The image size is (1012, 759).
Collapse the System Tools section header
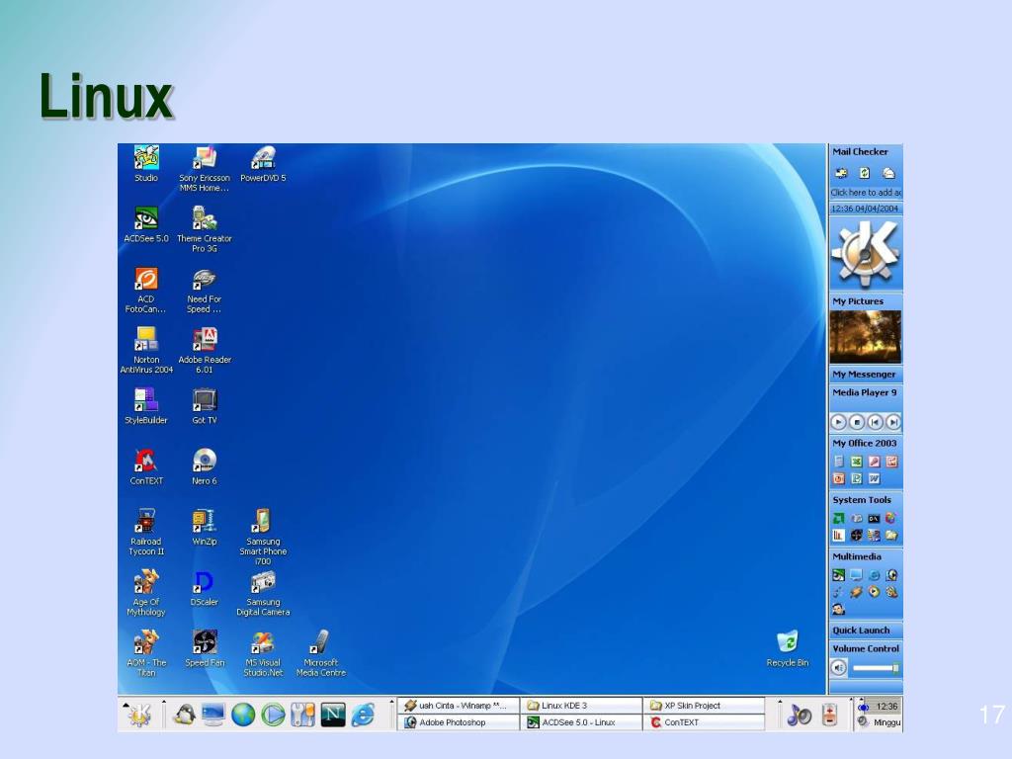pos(866,500)
